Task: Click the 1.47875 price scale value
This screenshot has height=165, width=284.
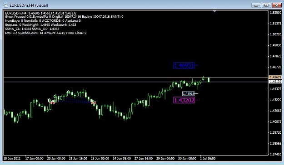Action: (275, 56)
